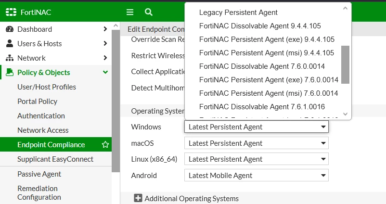Expand the Network menu chevron
Image resolution: width=386 pixels, height=204 pixels.
tap(105, 58)
